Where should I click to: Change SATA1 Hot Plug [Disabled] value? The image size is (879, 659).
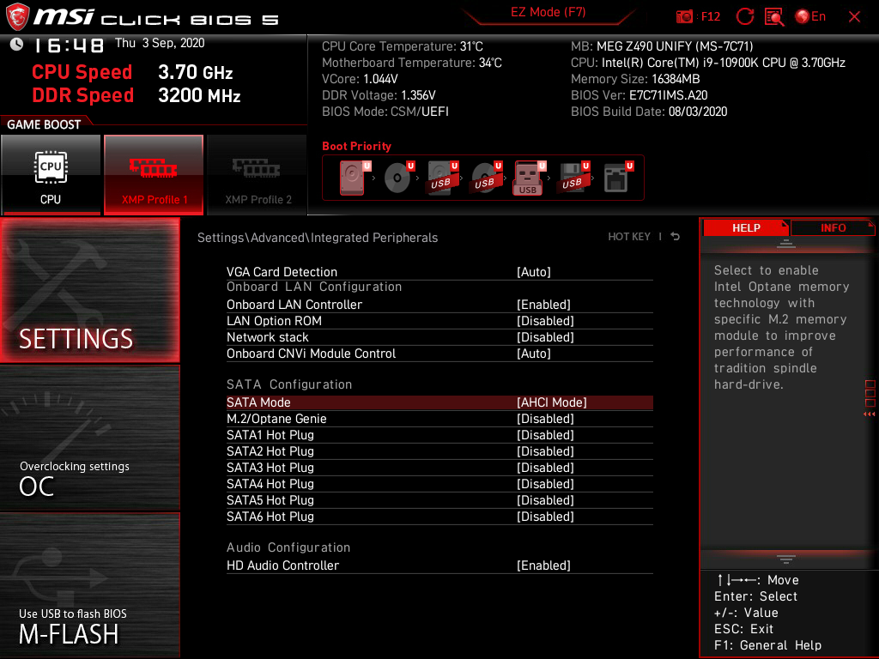coord(545,435)
